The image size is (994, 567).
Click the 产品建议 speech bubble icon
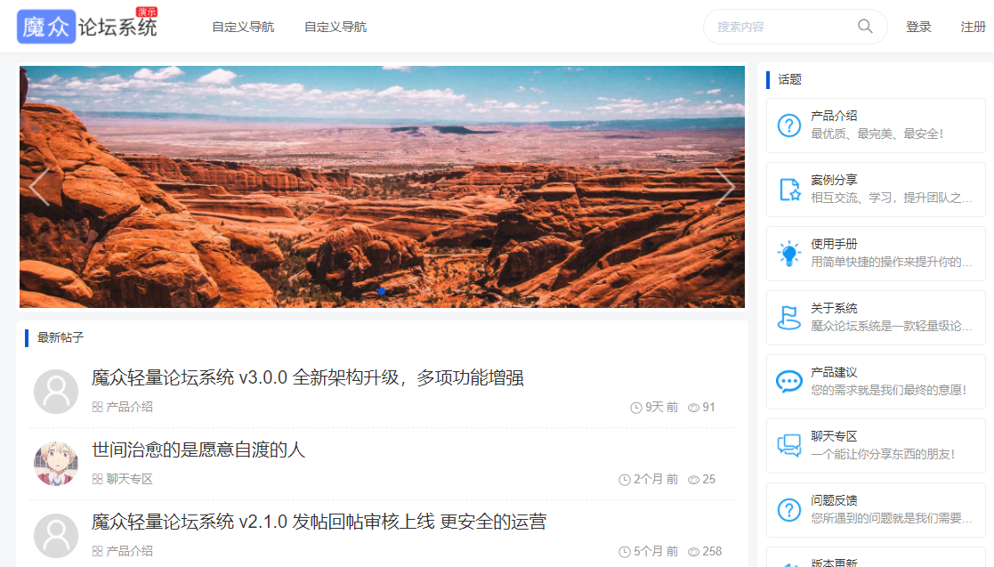[789, 381]
